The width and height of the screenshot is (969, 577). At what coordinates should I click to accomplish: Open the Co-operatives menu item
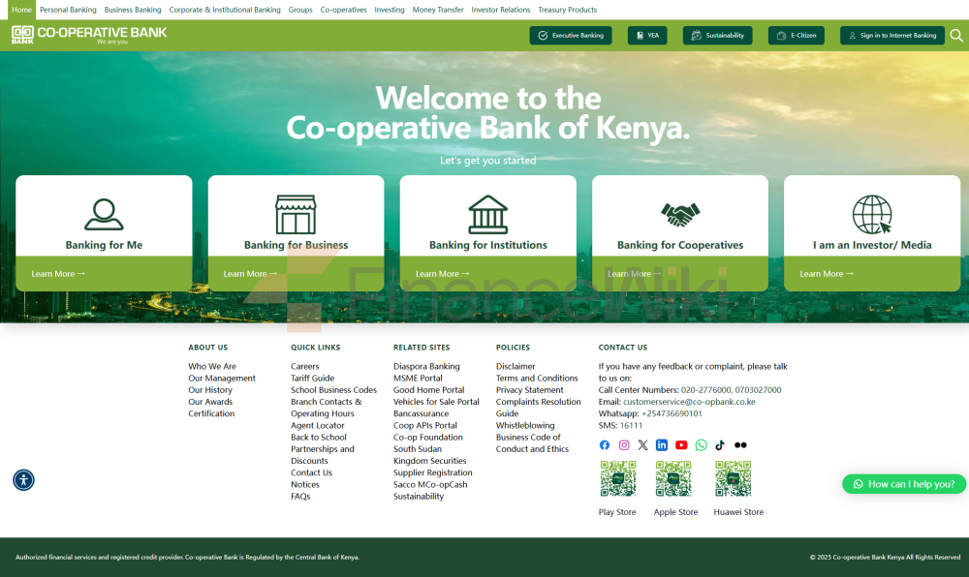tap(344, 10)
